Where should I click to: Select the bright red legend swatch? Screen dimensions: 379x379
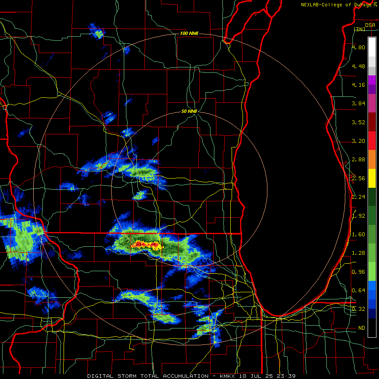click(372, 141)
